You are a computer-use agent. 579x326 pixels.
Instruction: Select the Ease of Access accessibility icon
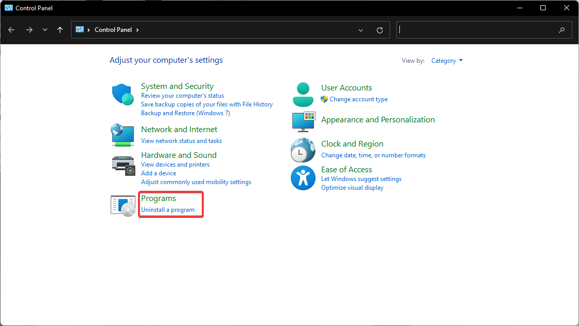(x=303, y=177)
